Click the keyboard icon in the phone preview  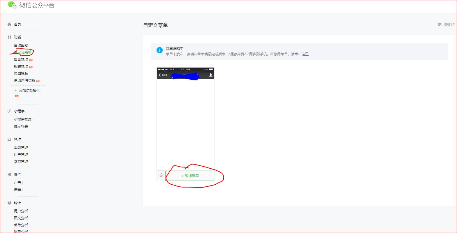tap(161, 175)
